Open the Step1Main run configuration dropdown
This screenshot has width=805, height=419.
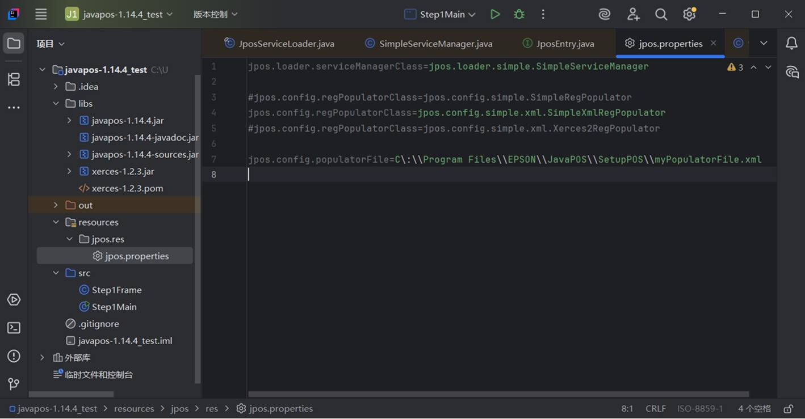click(x=439, y=14)
